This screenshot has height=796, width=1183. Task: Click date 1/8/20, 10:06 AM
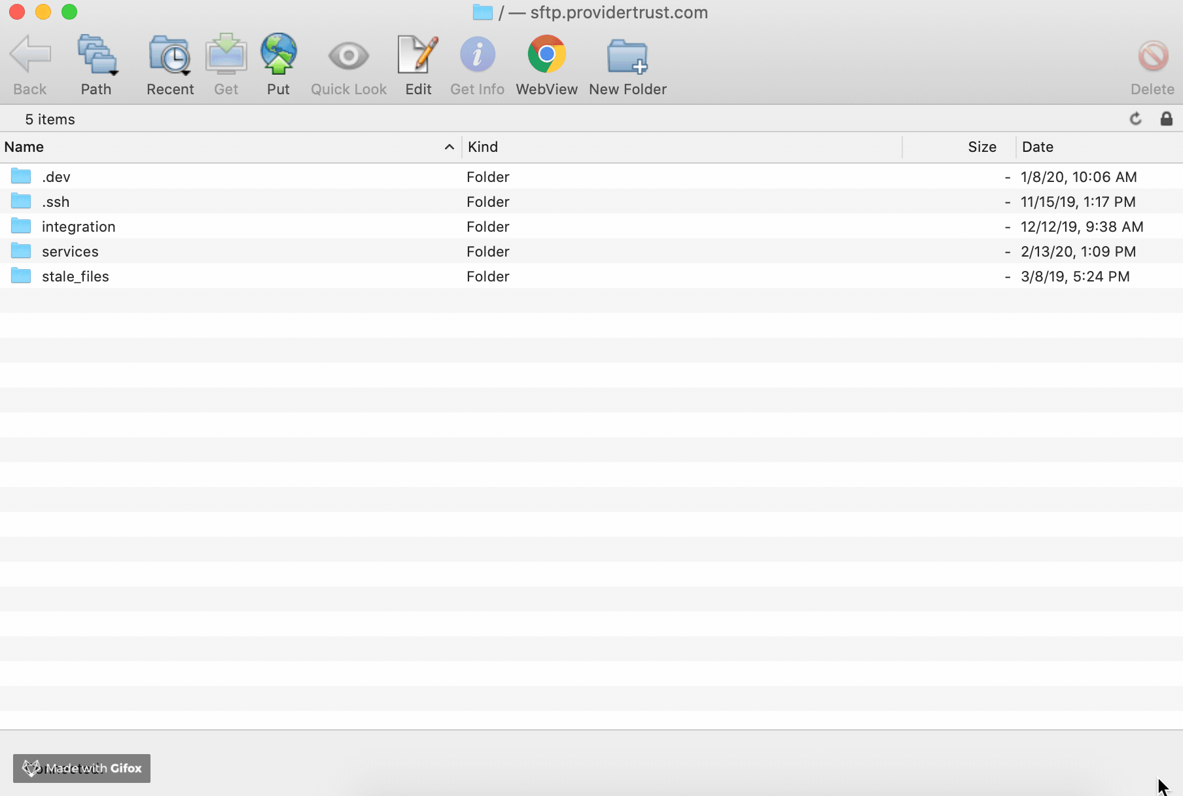coord(1078,177)
